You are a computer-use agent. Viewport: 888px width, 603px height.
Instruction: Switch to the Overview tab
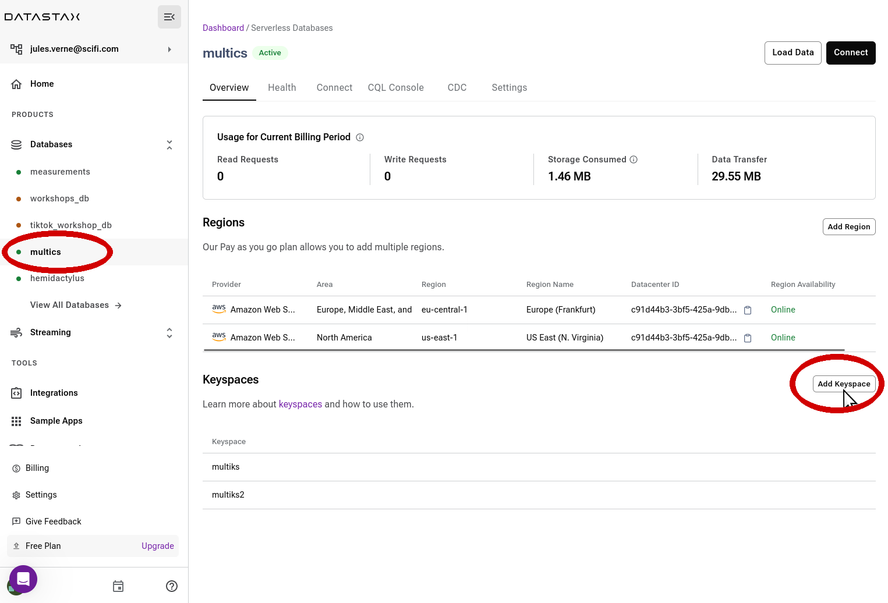229,87
